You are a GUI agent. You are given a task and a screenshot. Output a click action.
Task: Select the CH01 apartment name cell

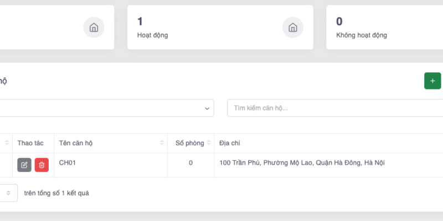[x=68, y=162]
